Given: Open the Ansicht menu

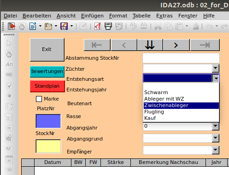Looking at the screenshot, I should (66, 16).
